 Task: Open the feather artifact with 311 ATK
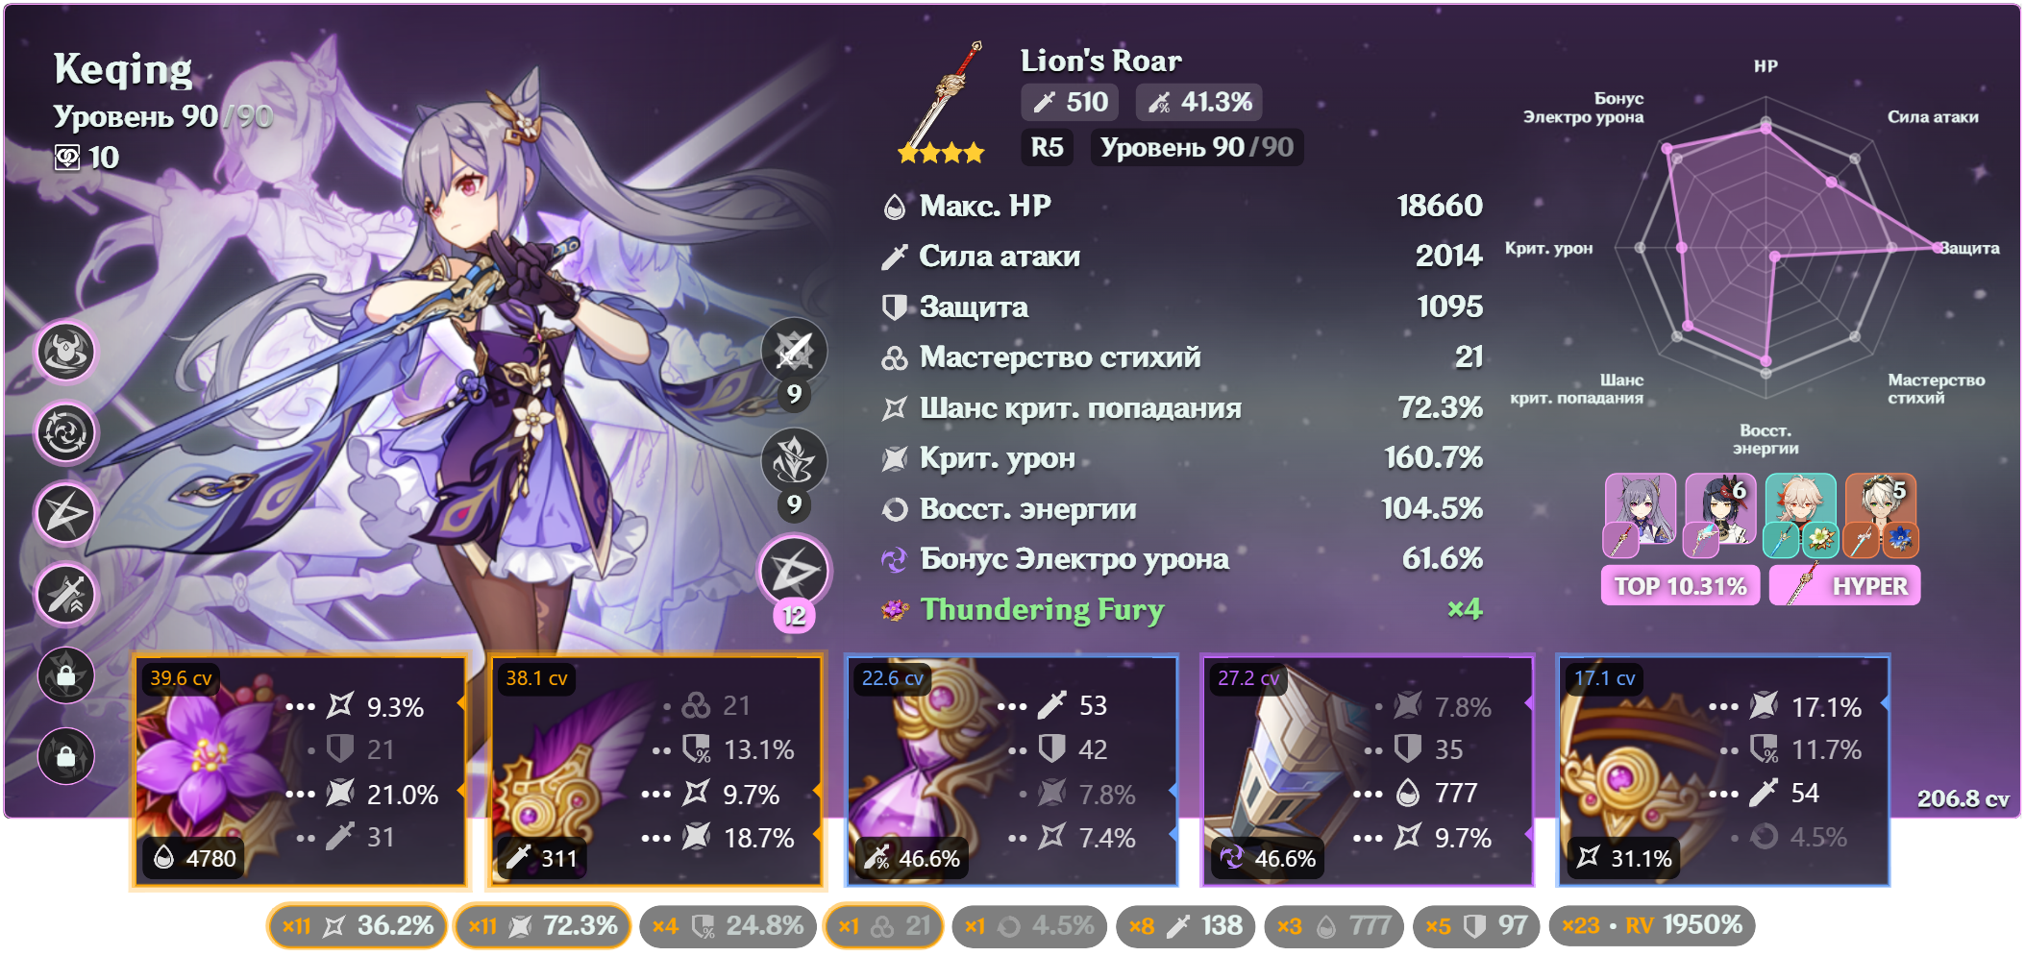click(656, 771)
